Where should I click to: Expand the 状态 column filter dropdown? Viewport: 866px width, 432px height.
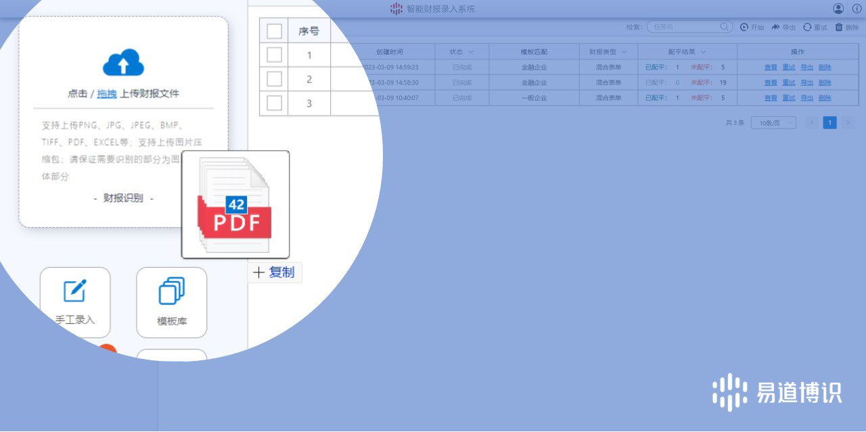(x=471, y=52)
